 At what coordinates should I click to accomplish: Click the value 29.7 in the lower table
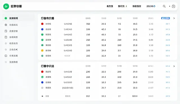pos(103,88)
